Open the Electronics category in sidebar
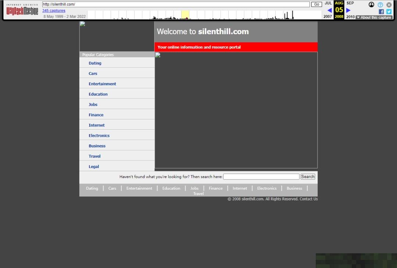 [x=99, y=136]
